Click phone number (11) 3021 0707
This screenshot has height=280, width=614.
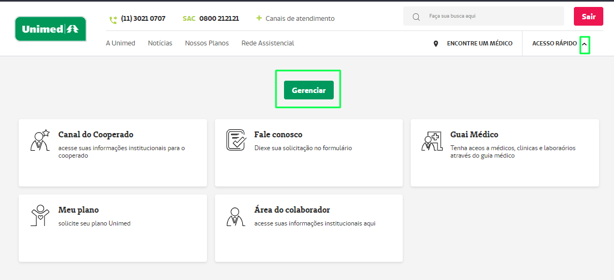click(143, 18)
